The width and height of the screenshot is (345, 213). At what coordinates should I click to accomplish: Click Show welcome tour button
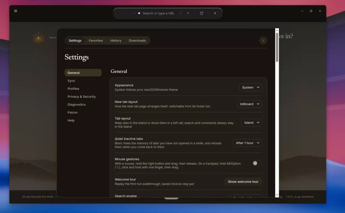pyautogui.click(x=243, y=182)
